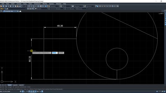Open the Dimension menu
This screenshot has height=93, width=166.
[x=37, y=4]
